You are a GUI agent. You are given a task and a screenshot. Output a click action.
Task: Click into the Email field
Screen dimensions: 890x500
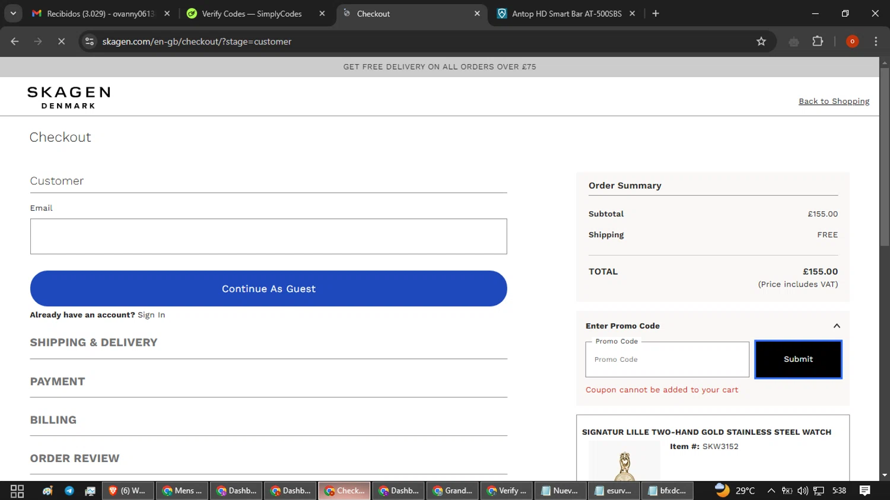click(x=268, y=236)
